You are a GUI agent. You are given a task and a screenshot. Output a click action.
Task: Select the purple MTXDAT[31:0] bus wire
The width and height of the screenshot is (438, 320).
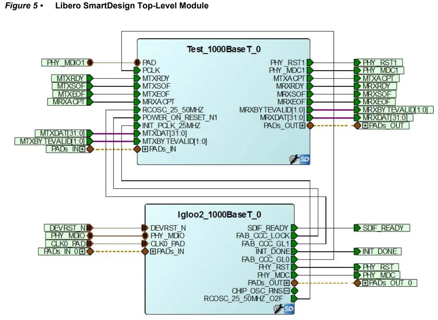pyautogui.click(x=112, y=133)
